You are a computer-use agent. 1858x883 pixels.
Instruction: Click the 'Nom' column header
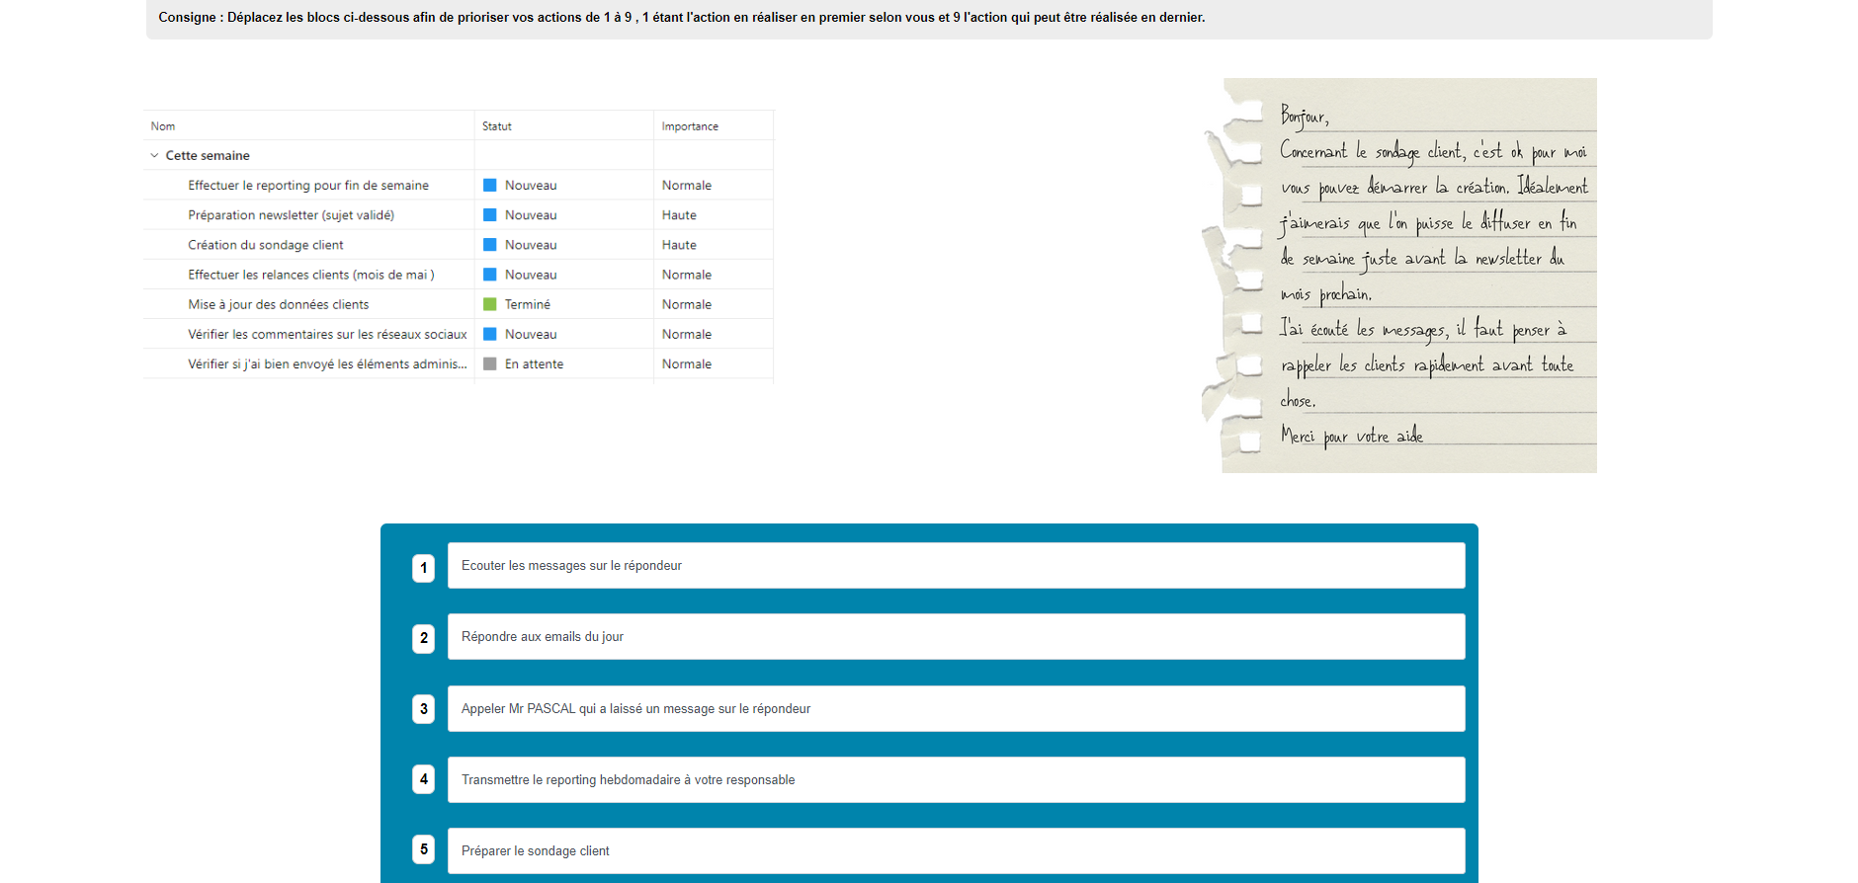[x=163, y=126]
